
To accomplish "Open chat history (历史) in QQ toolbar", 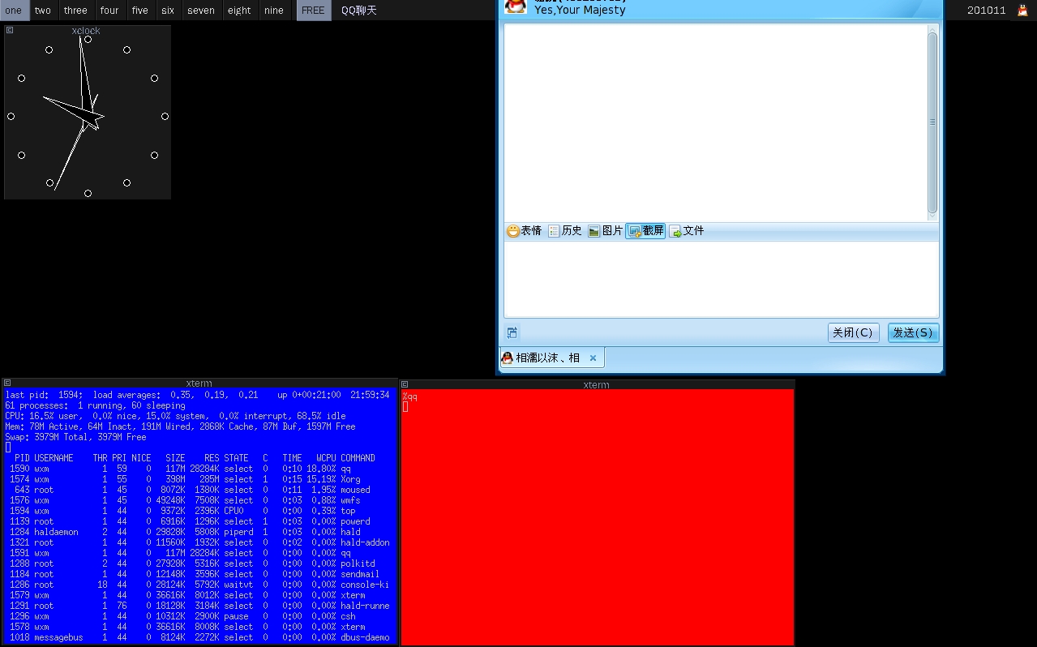I will 565,231.
